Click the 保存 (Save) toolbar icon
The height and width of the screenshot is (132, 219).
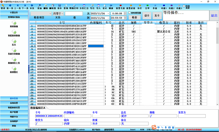click(x=60, y=7)
